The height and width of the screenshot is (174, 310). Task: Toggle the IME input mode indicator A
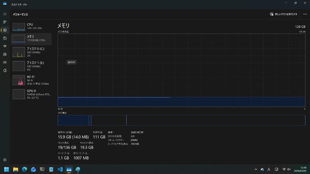coord(269,169)
